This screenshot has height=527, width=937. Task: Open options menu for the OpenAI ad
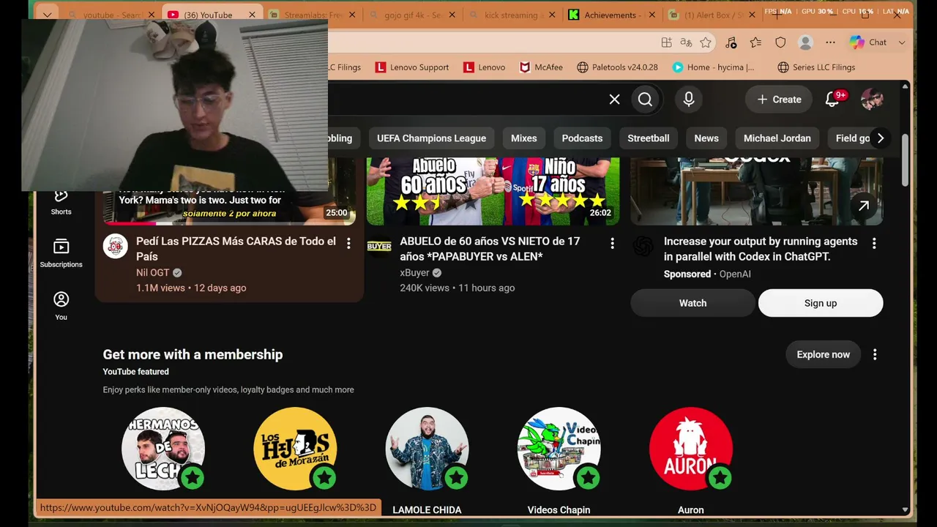(x=874, y=243)
